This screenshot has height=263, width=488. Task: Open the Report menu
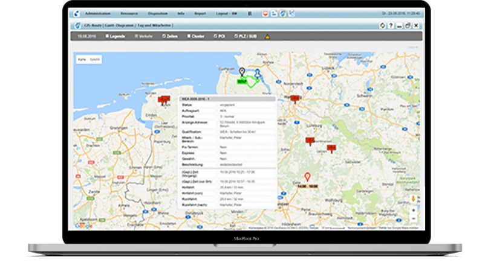click(x=200, y=14)
